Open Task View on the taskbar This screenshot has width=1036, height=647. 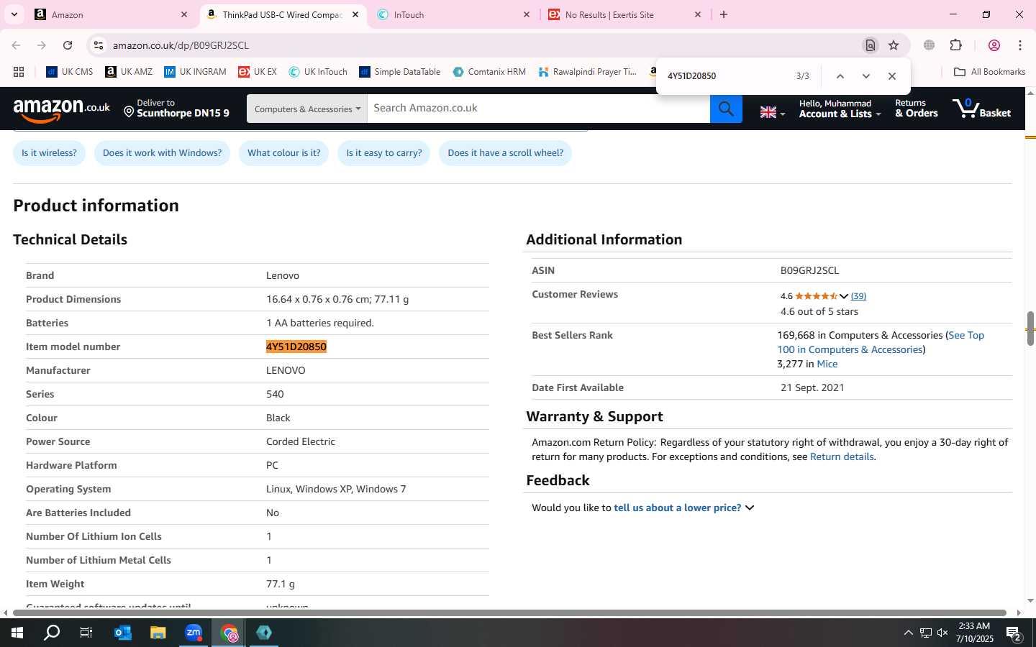[x=86, y=633]
